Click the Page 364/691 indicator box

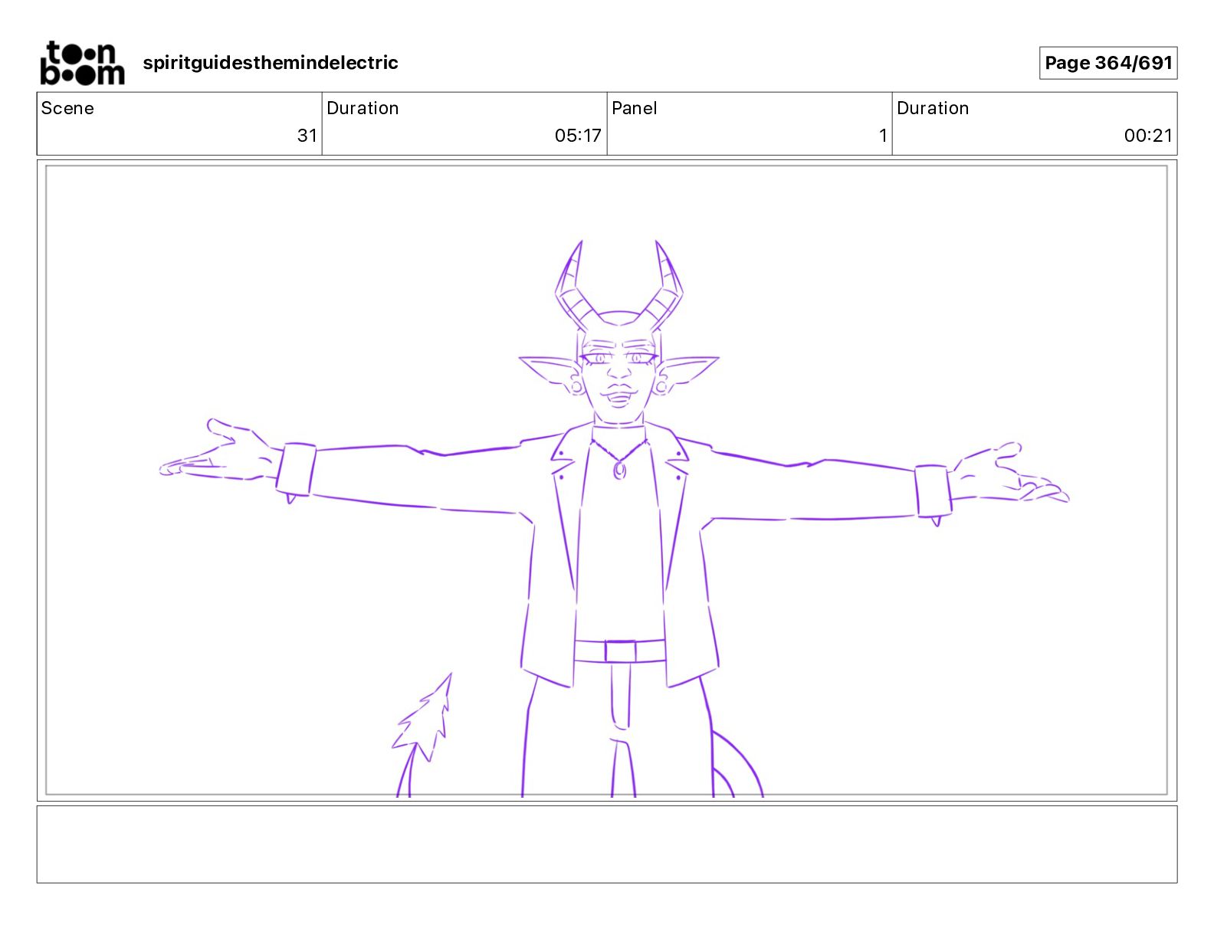coord(1108,63)
